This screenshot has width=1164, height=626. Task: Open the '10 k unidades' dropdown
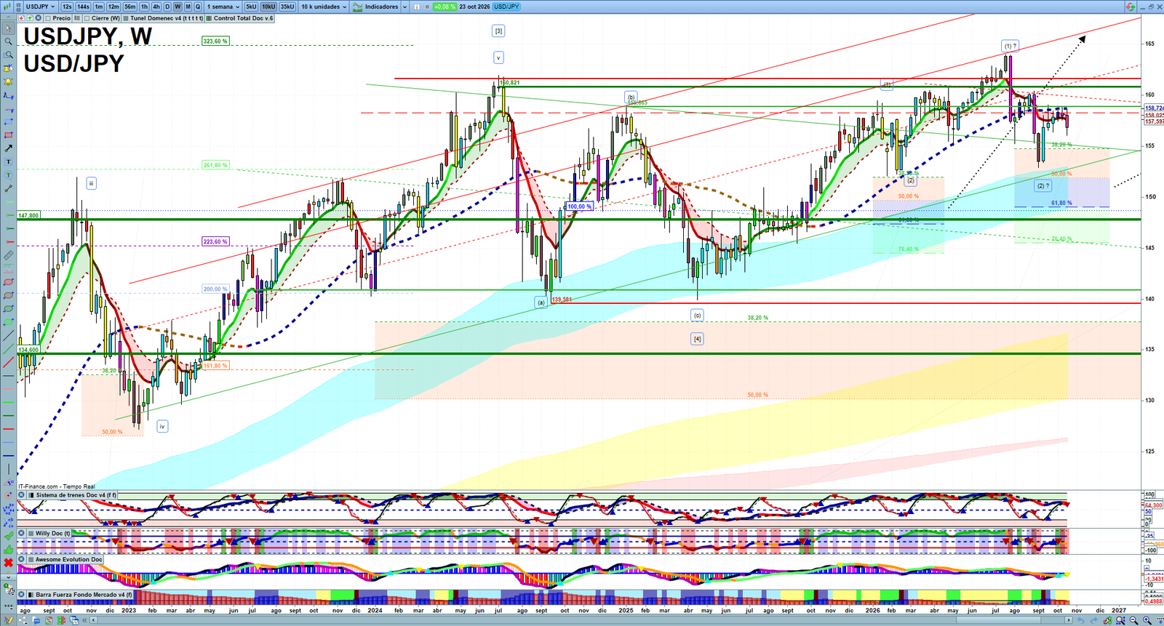pyautogui.click(x=324, y=7)
